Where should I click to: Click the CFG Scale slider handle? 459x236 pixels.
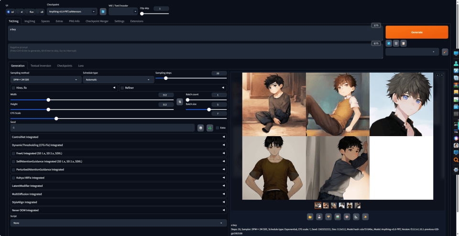point(56,119)
